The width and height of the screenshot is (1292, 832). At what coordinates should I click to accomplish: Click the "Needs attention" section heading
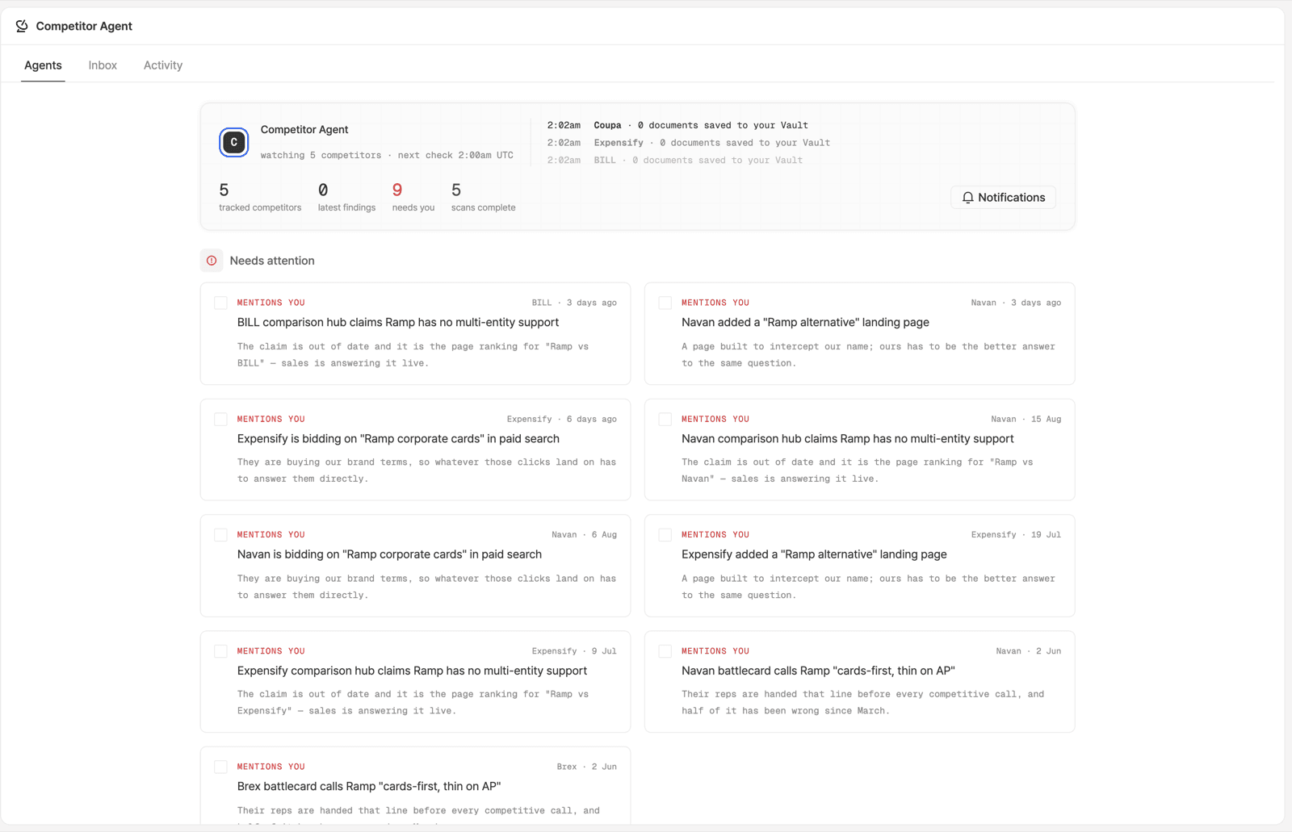click(x=272, y=261)
